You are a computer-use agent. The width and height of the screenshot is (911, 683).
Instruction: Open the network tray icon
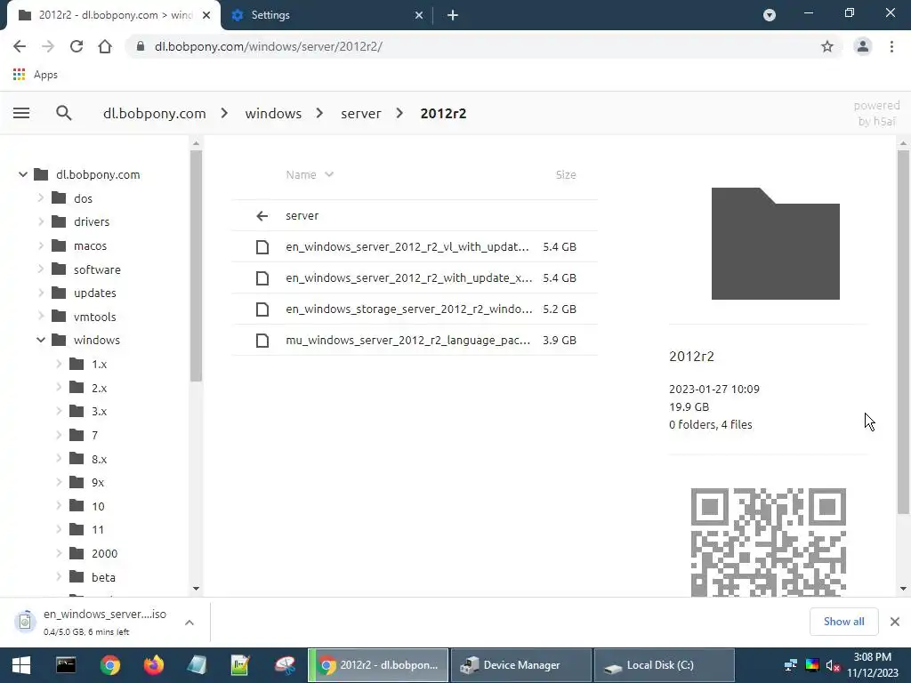[x=791, y=665]
